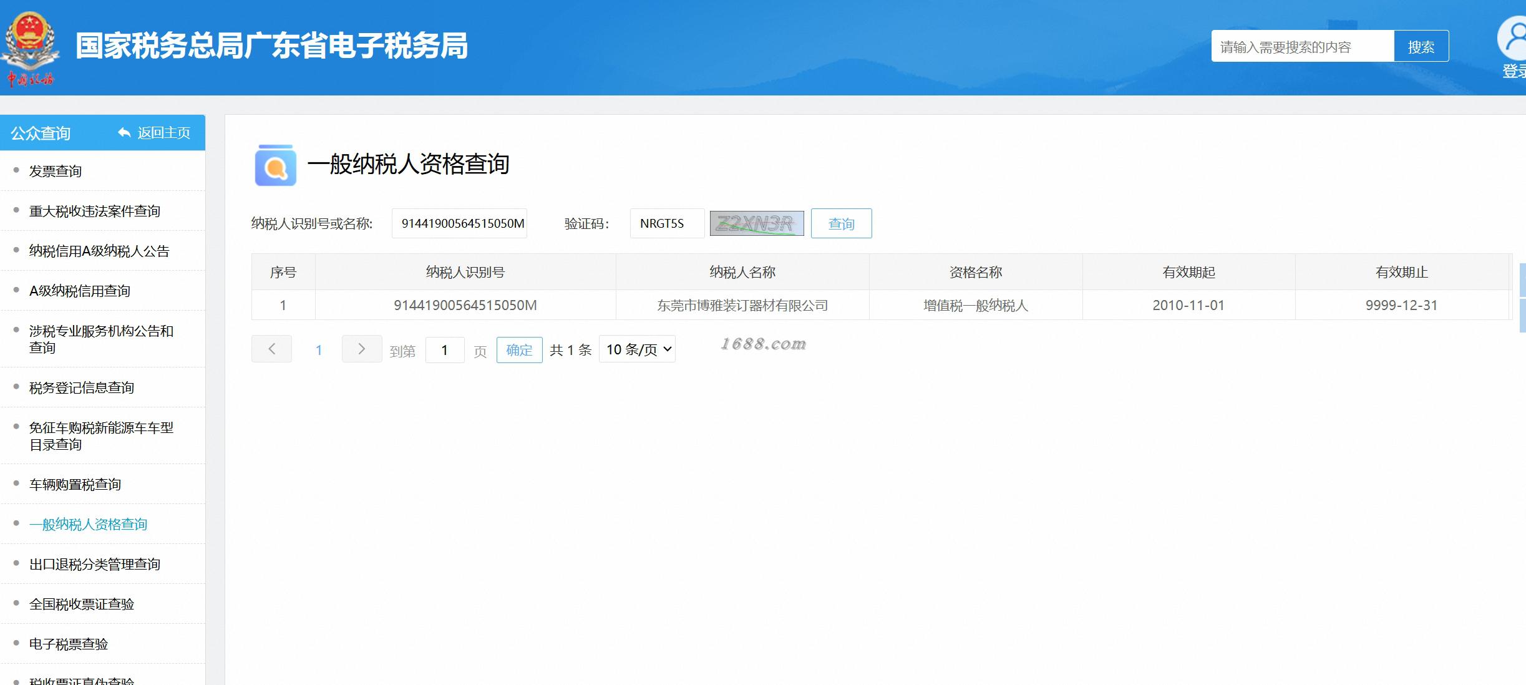Click the 共 1 条 total count text
This screenshot has height=685, width=1526.
[x=570, y=350]
